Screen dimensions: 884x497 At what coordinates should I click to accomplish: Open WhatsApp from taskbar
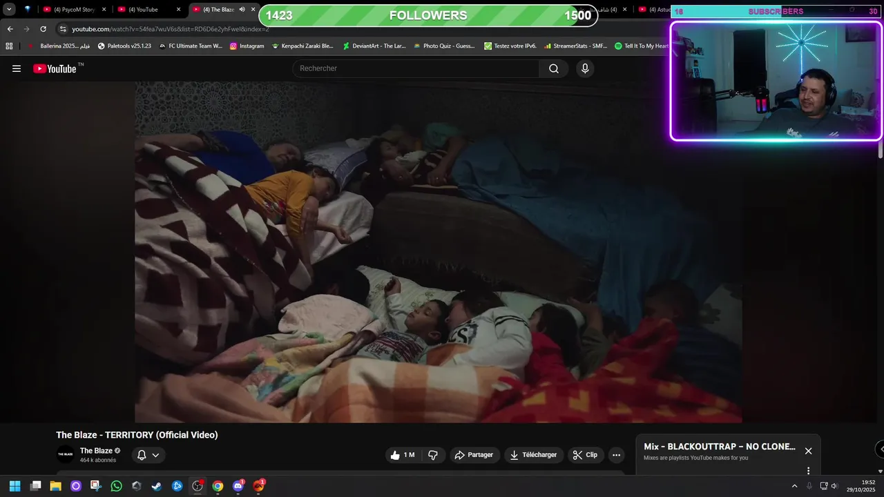click(x=116, y=486)
